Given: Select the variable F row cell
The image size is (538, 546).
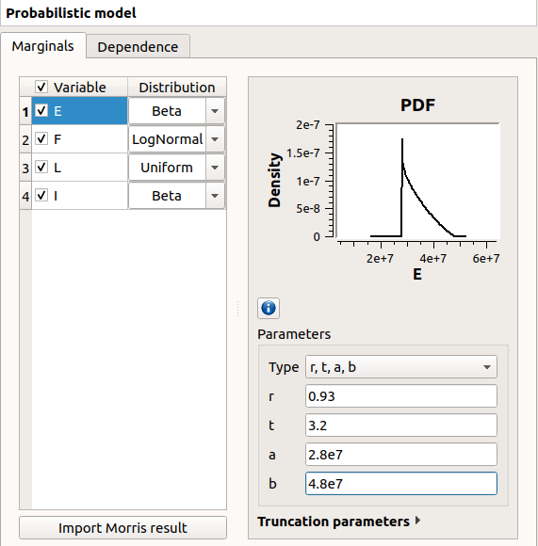Looking at the screenshot, I should [79, 139].
